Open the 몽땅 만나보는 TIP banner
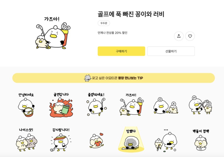The height and width of the screenshot is (157, 224). pyautogui.click(x=114, y=78)
